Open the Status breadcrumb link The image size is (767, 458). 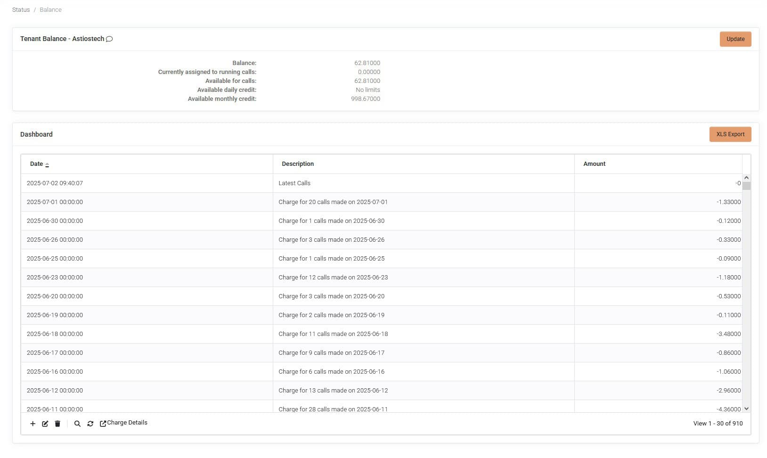pos(21,10)
